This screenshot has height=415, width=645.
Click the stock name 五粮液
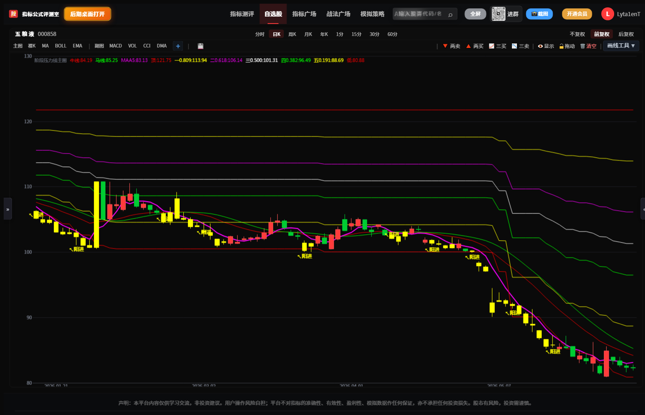click(x=24, y=34)
